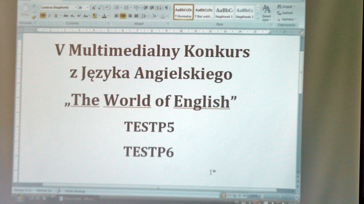Click the center alignment icon
364x204 pixels.
[x=123, y=16]
